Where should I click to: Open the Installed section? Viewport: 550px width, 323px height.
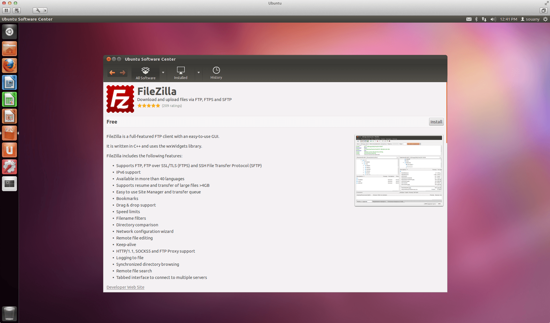pos(181,73)
